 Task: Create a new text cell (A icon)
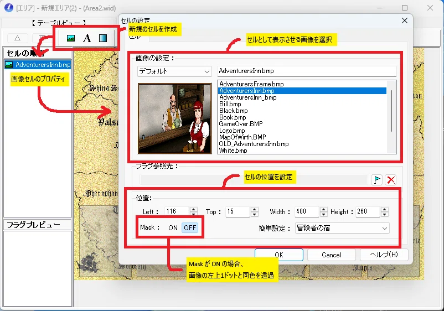[87, 38]
